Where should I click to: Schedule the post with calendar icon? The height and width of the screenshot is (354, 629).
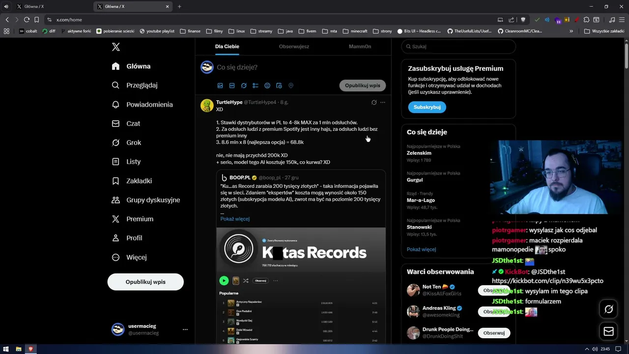tap(279, 86)
